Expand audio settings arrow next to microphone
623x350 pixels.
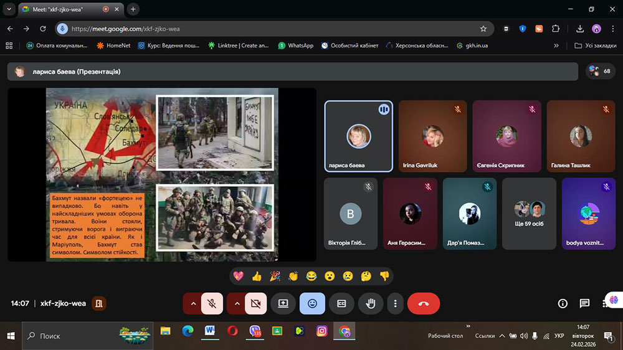point(193,303)
